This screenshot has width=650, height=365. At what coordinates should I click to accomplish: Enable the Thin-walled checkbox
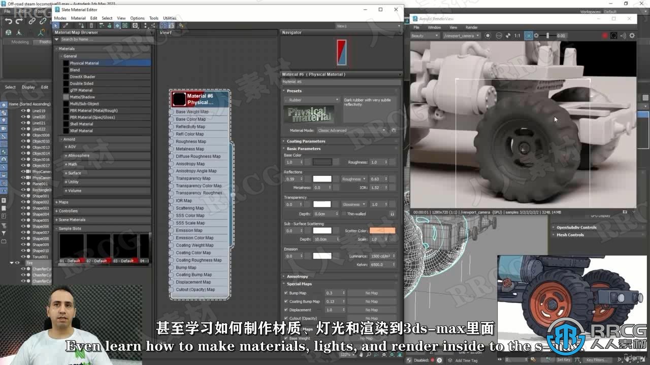[x=344, y=214]
